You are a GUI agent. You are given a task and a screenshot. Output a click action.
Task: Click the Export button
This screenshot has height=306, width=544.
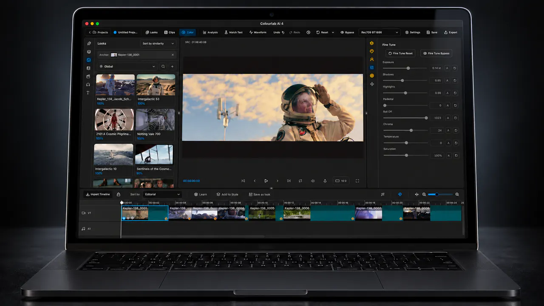point(450,32)
